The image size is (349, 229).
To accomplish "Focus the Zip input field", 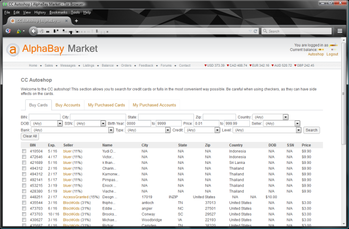I will tap(219, 117).
